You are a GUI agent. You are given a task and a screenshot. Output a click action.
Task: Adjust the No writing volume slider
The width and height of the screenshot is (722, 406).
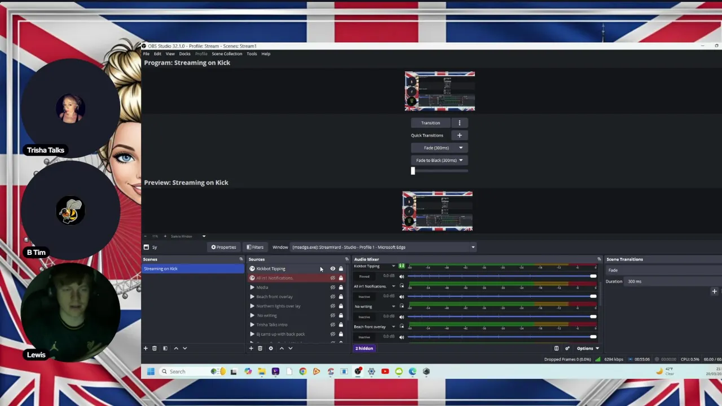click(x=502, y=317)
